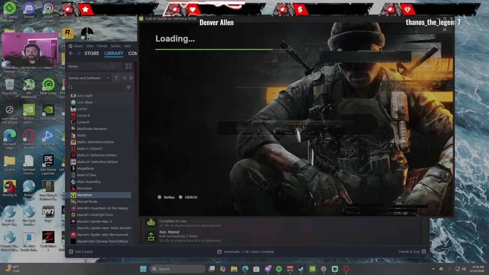489x275 pixels.
Task: Open the Among Us desktop shortcut
Action: (x=10, y=189)
